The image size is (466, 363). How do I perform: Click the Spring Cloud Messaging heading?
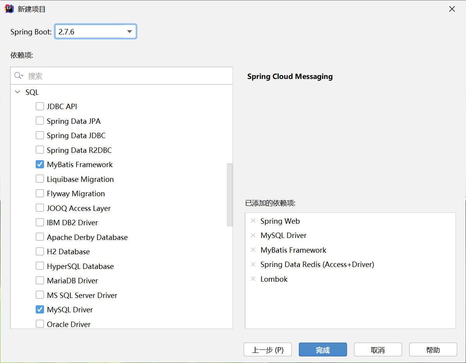click(290, 76)
